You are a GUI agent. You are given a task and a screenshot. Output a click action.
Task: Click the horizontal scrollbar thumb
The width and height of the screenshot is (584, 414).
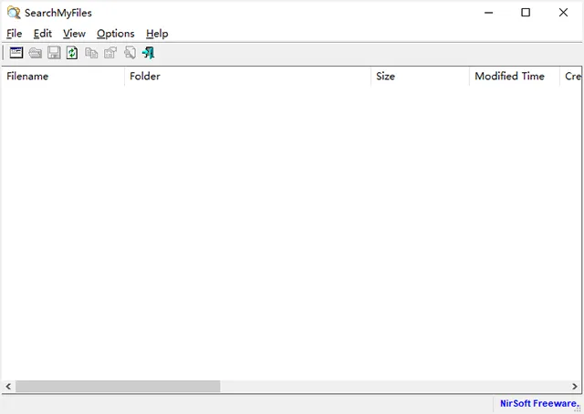pos(118,387)
